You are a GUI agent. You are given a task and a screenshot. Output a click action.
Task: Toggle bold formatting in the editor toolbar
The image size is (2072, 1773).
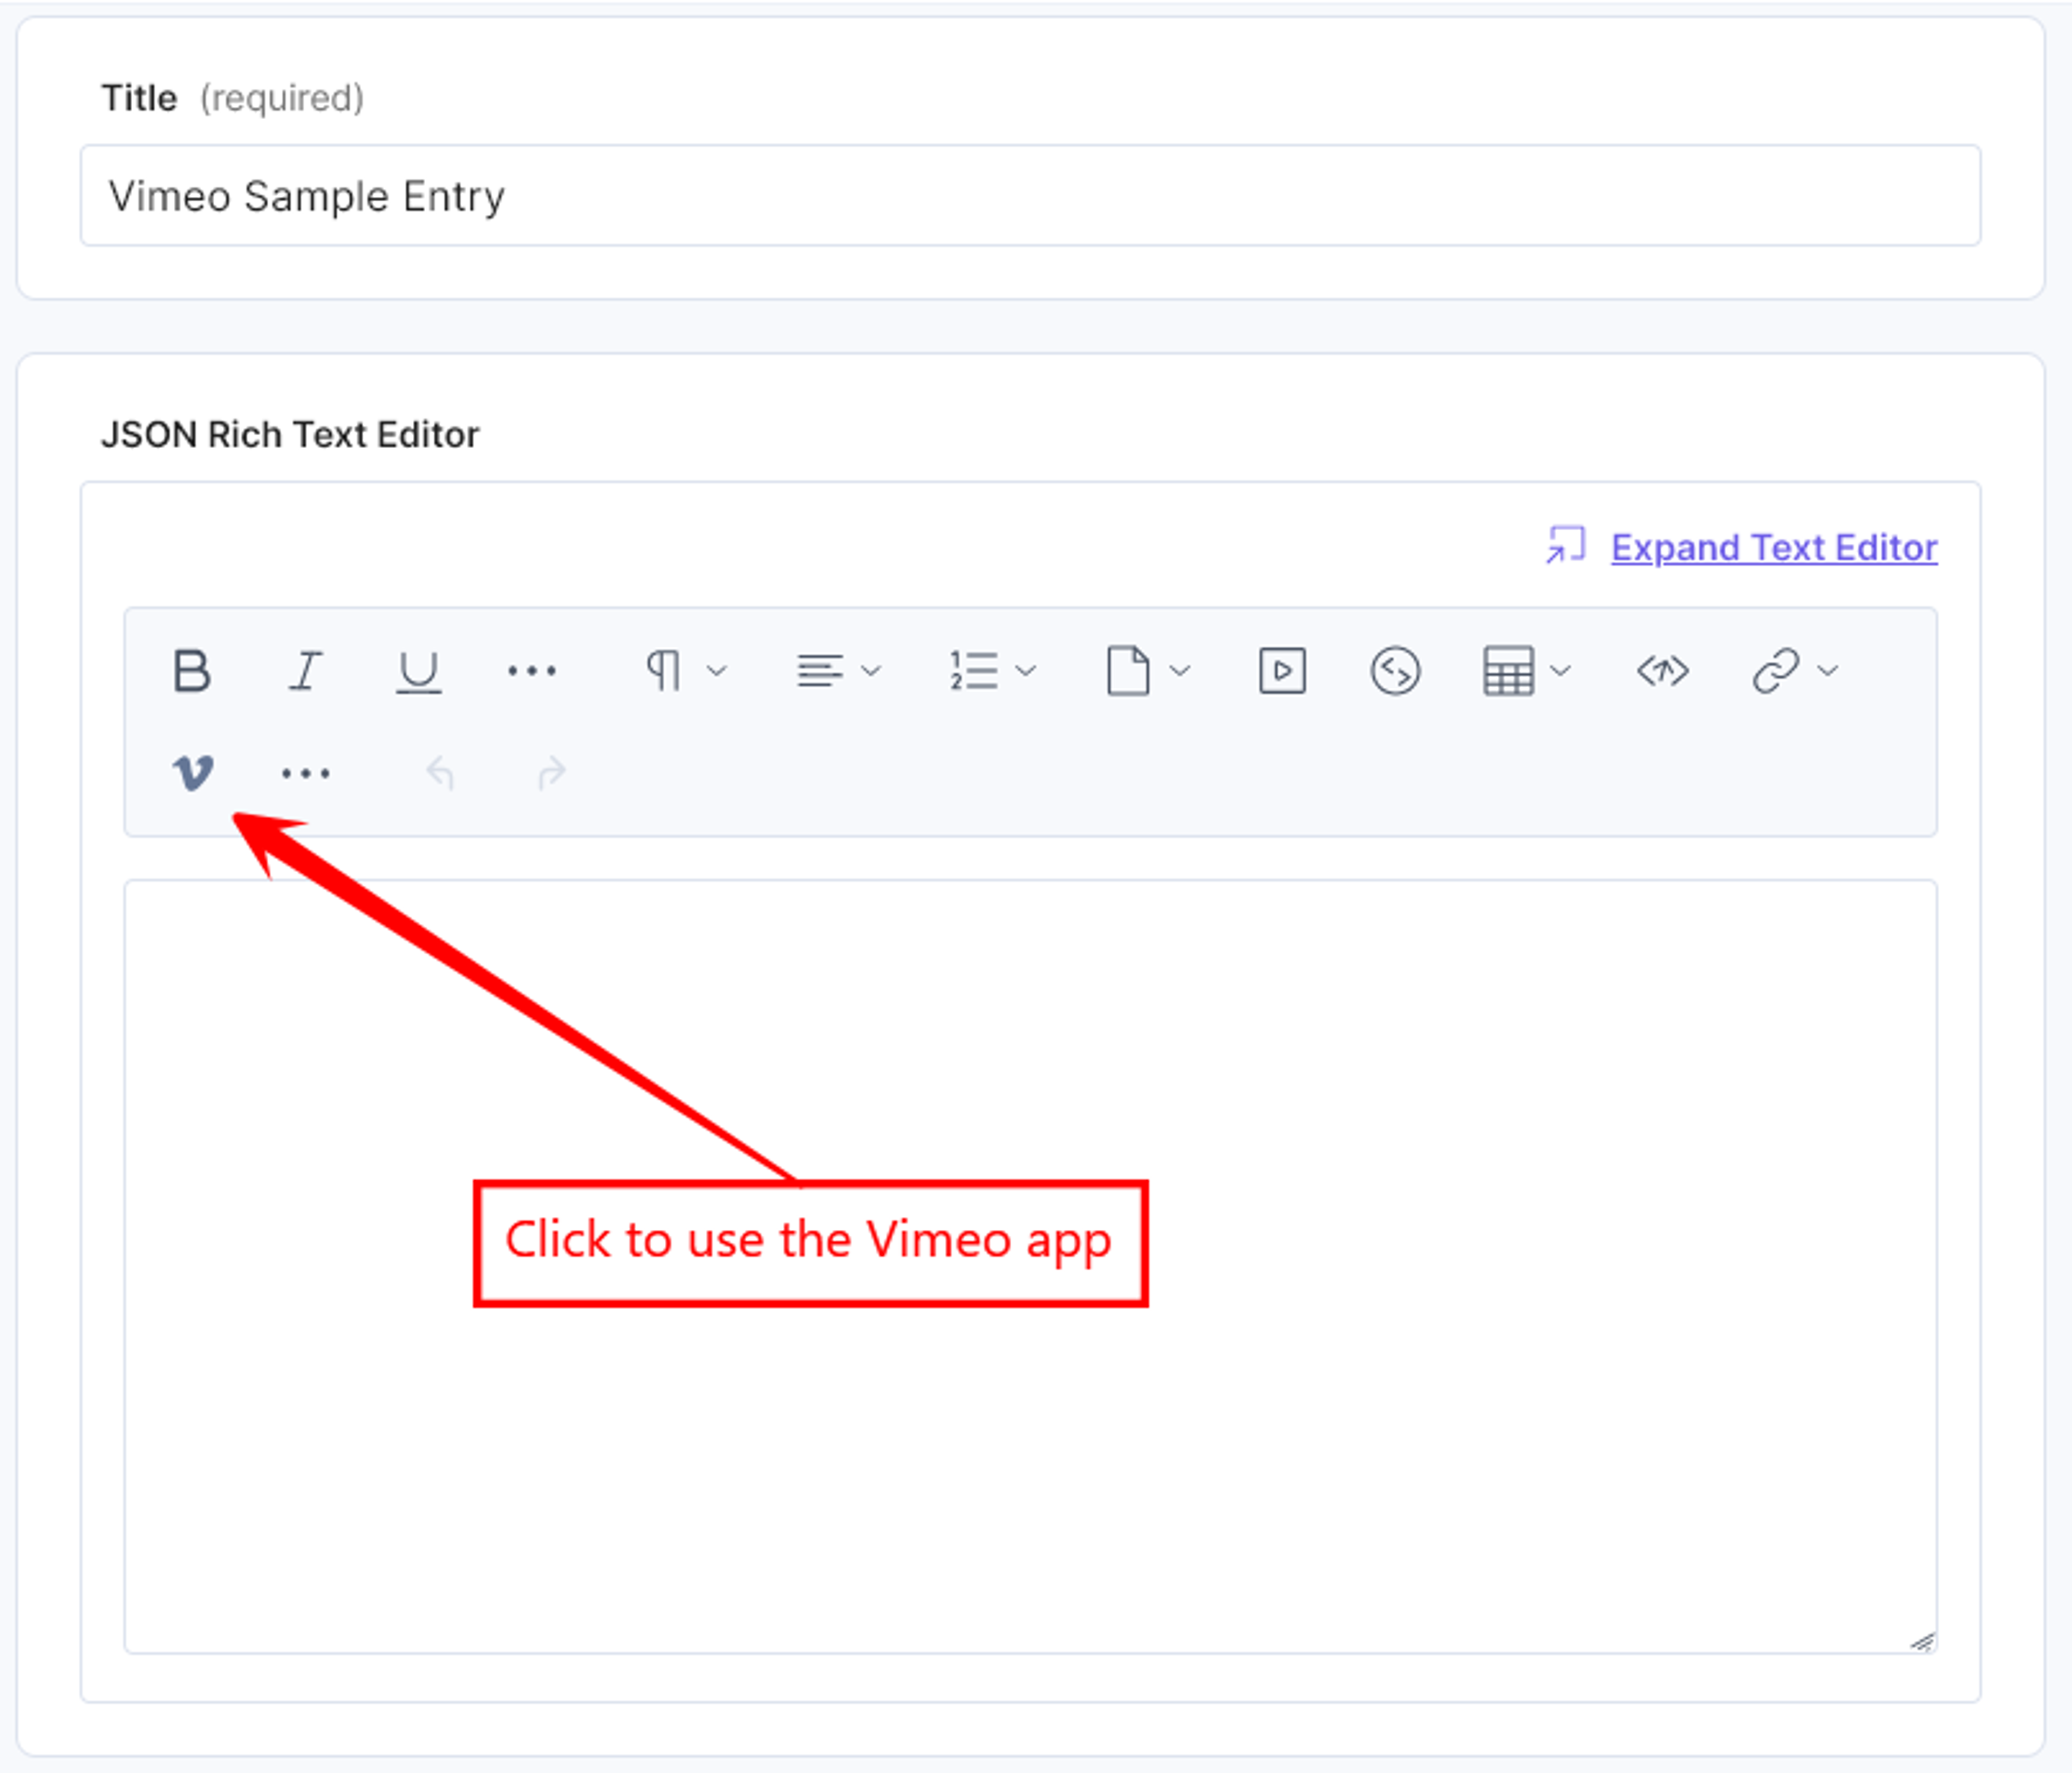191,670
